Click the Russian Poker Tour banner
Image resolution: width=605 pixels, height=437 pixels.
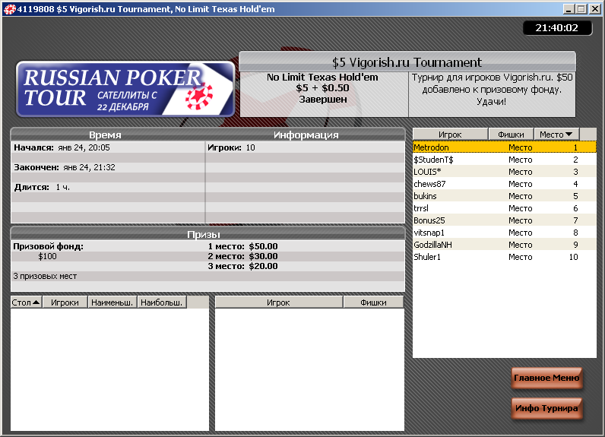click(125, 89)
